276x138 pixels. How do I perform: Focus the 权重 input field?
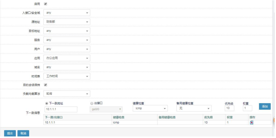coord(247,108)
